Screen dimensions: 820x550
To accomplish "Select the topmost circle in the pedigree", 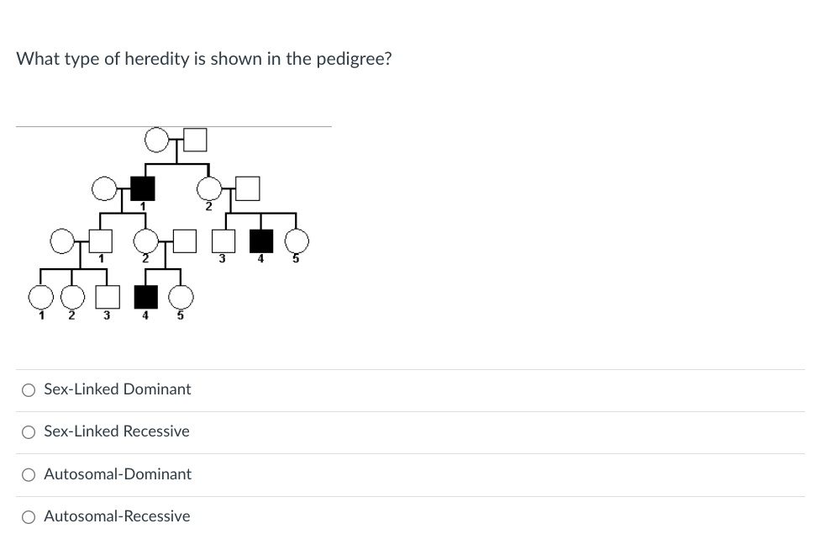I will click(157, 140).
